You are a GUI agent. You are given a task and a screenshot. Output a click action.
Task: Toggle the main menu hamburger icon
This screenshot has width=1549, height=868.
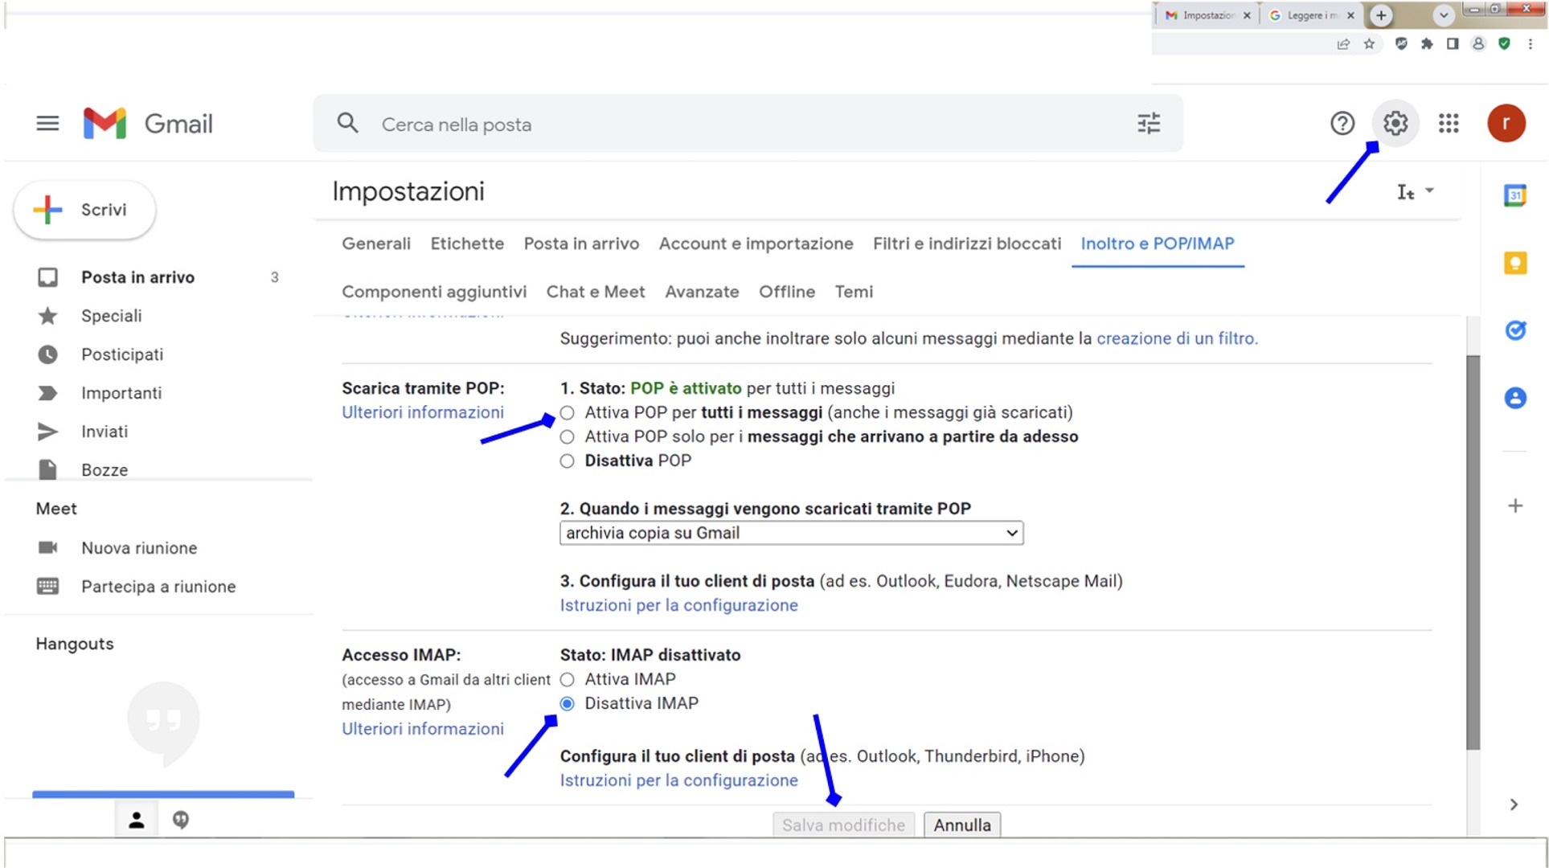47,124
